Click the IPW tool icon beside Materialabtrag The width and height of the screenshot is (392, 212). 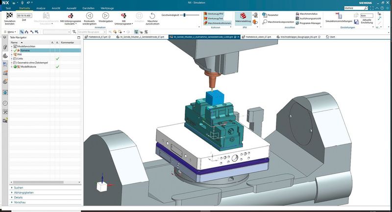(255, 15)
